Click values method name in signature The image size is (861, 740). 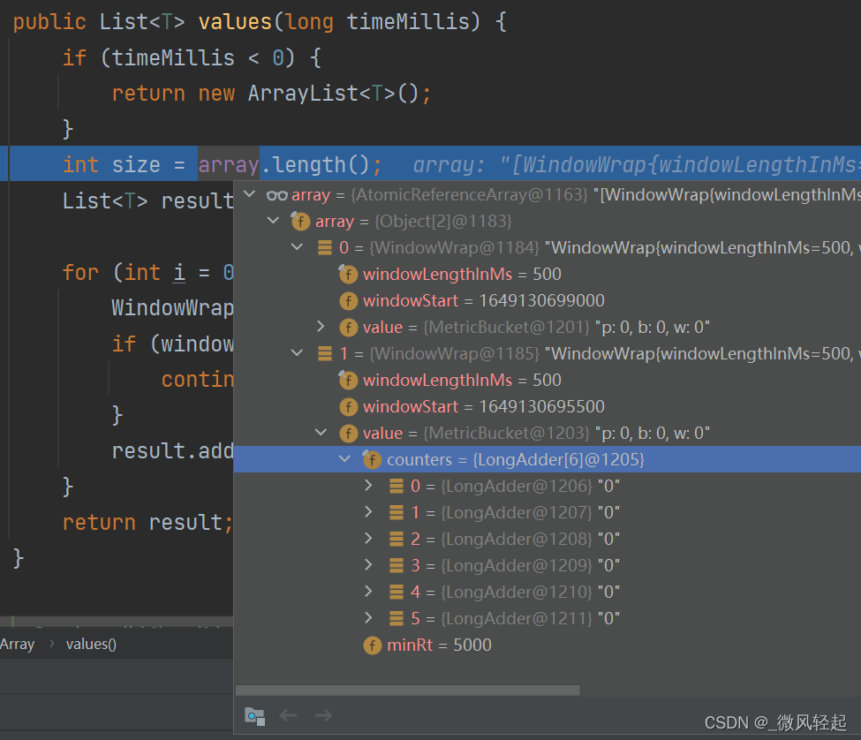(235, 22)
